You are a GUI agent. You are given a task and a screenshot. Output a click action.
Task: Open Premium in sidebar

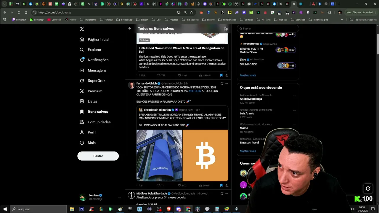click(x=91, y=91)
